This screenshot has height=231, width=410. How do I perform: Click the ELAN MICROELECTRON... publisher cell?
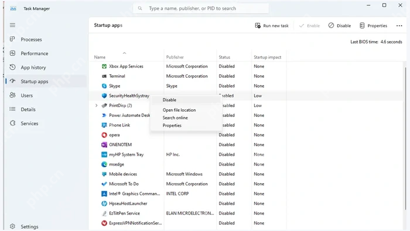point(190,213)
